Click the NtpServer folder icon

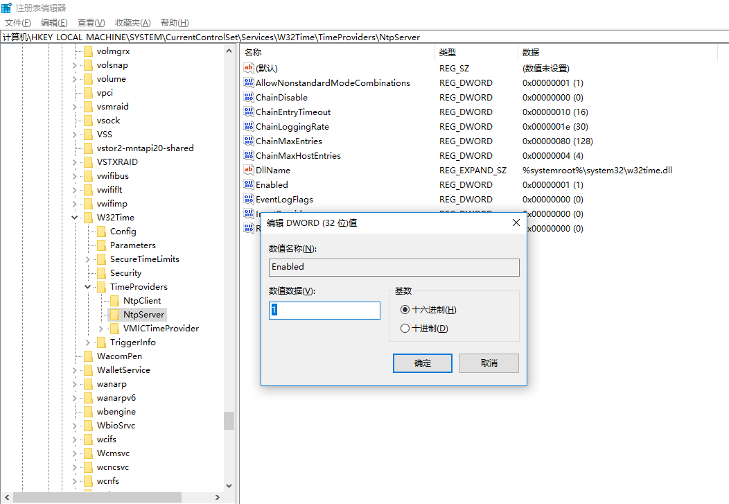tap(114, 315)
